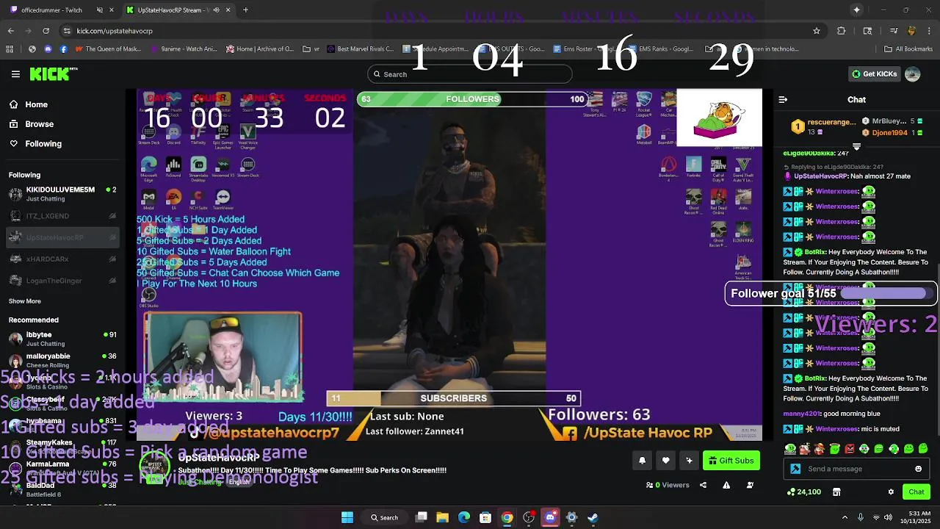
Task: Collapse the chat panel with the arrow icon
Action: pos(783,99)
